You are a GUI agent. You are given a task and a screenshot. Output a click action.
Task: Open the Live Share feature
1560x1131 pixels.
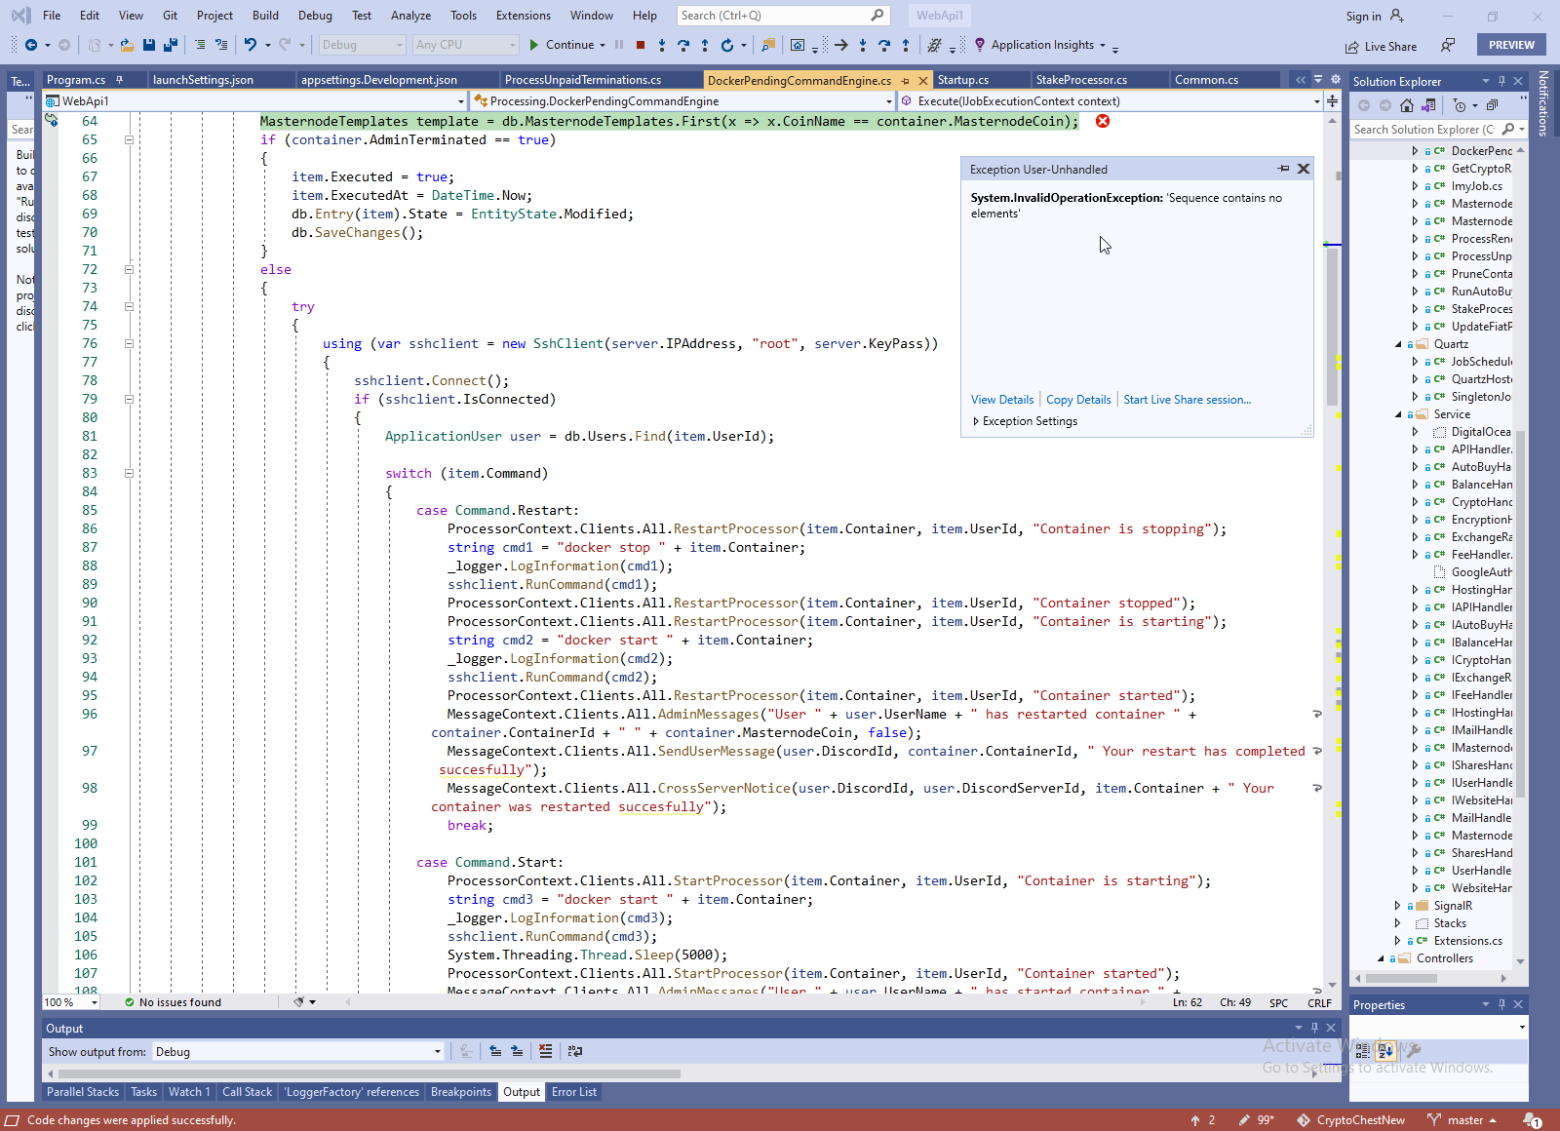pyautogui.click(x=1381, y=46)
